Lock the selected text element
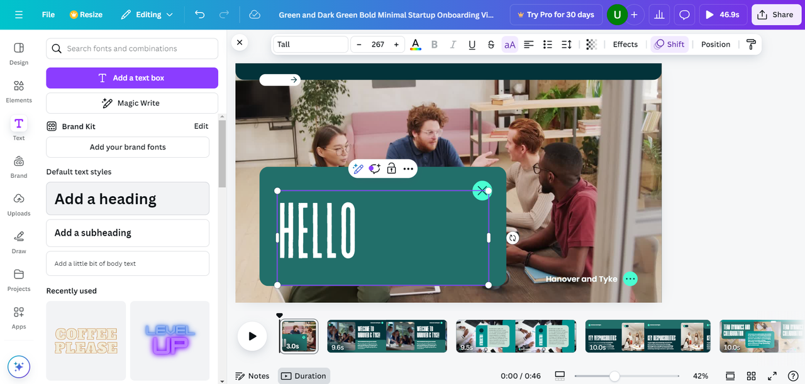The width and height of the screenshot is (805, 384). [x=391, y=168]
